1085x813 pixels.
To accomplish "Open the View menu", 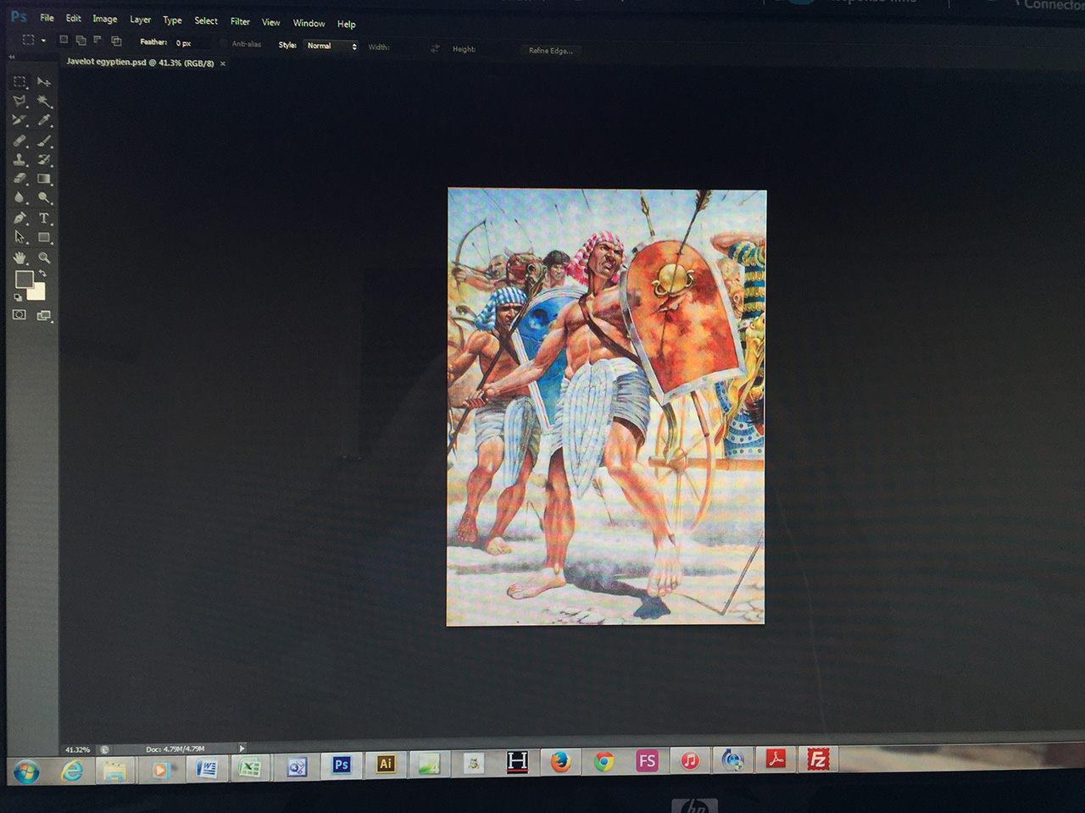I will pos(270,22).
